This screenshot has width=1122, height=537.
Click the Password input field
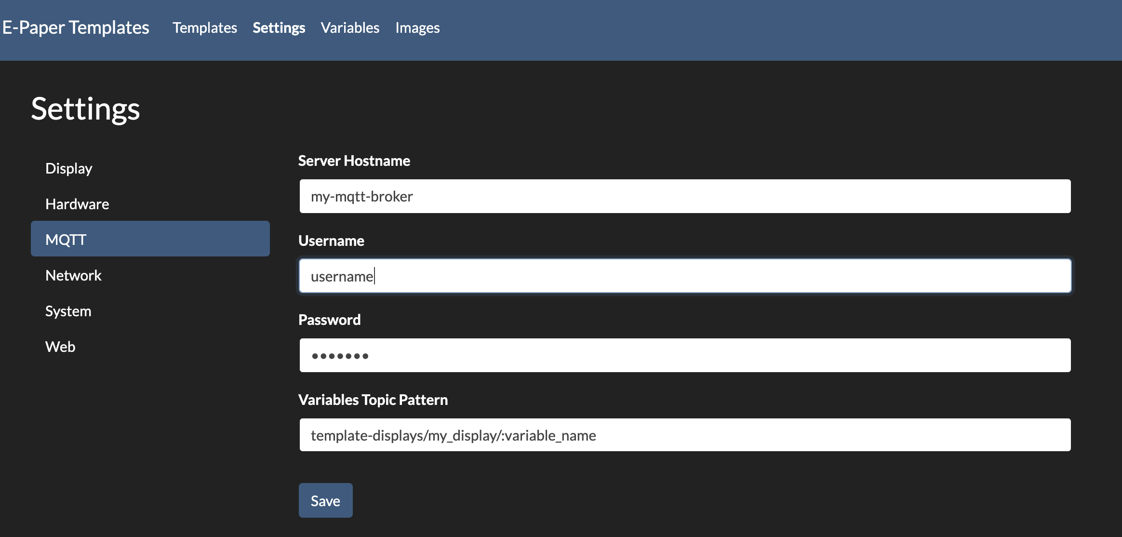coord(685,355)
